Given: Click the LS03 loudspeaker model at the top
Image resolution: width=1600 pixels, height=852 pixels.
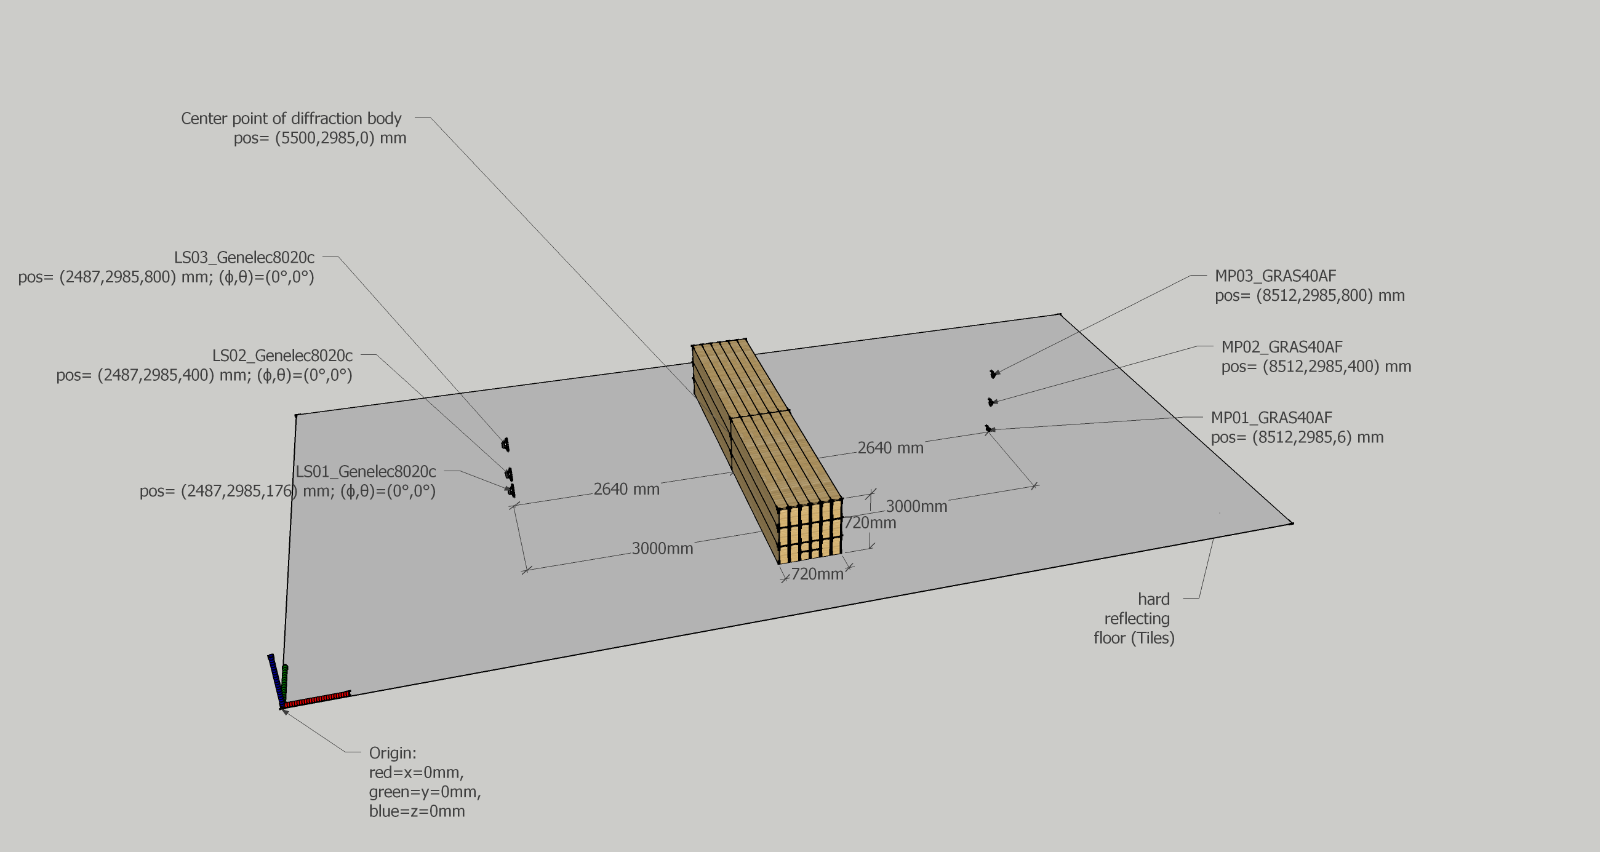Looking at the screenshot, I should point(506,444).
